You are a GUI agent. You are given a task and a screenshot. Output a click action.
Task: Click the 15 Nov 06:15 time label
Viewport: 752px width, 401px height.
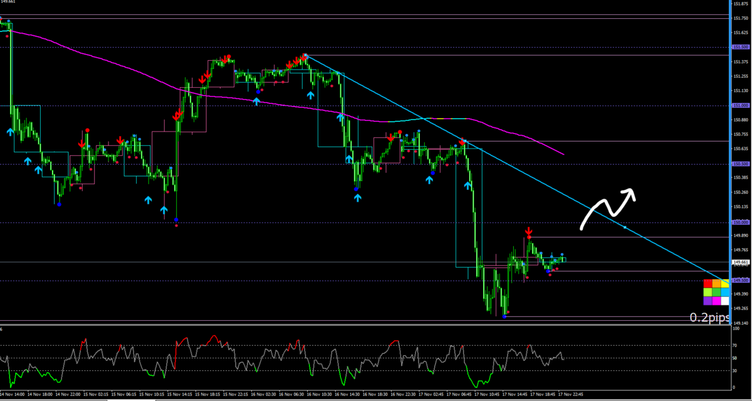tap(124, 395)
